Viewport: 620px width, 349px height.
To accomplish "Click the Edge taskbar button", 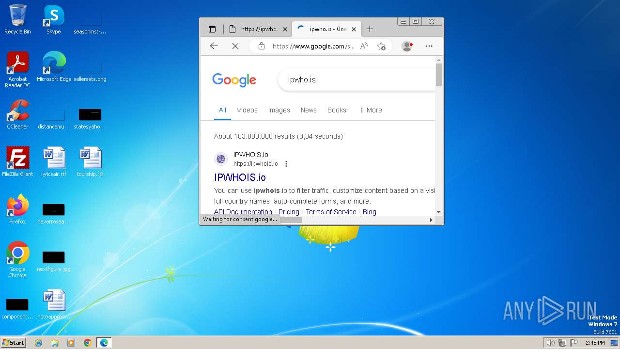I will (x=104, y=343).
